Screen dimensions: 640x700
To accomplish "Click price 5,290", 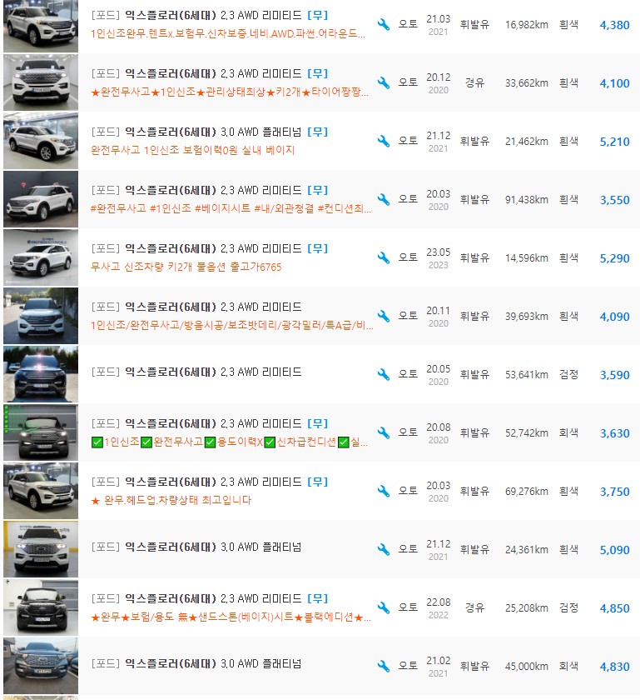I will (x=614, y=258).
